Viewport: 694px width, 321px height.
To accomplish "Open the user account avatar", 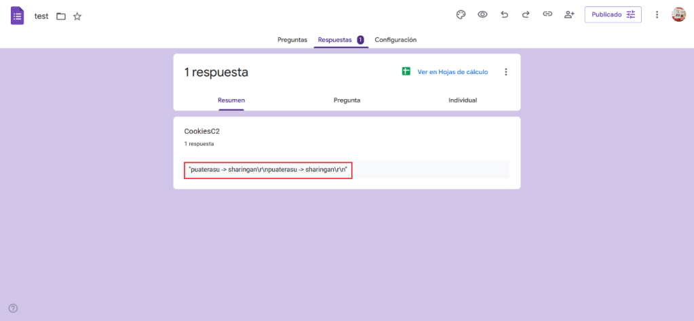I will [x=678, y=14].
